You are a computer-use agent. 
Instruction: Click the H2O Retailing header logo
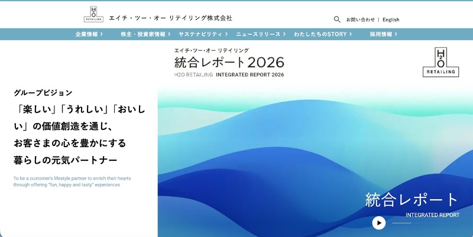pos(93,14)
